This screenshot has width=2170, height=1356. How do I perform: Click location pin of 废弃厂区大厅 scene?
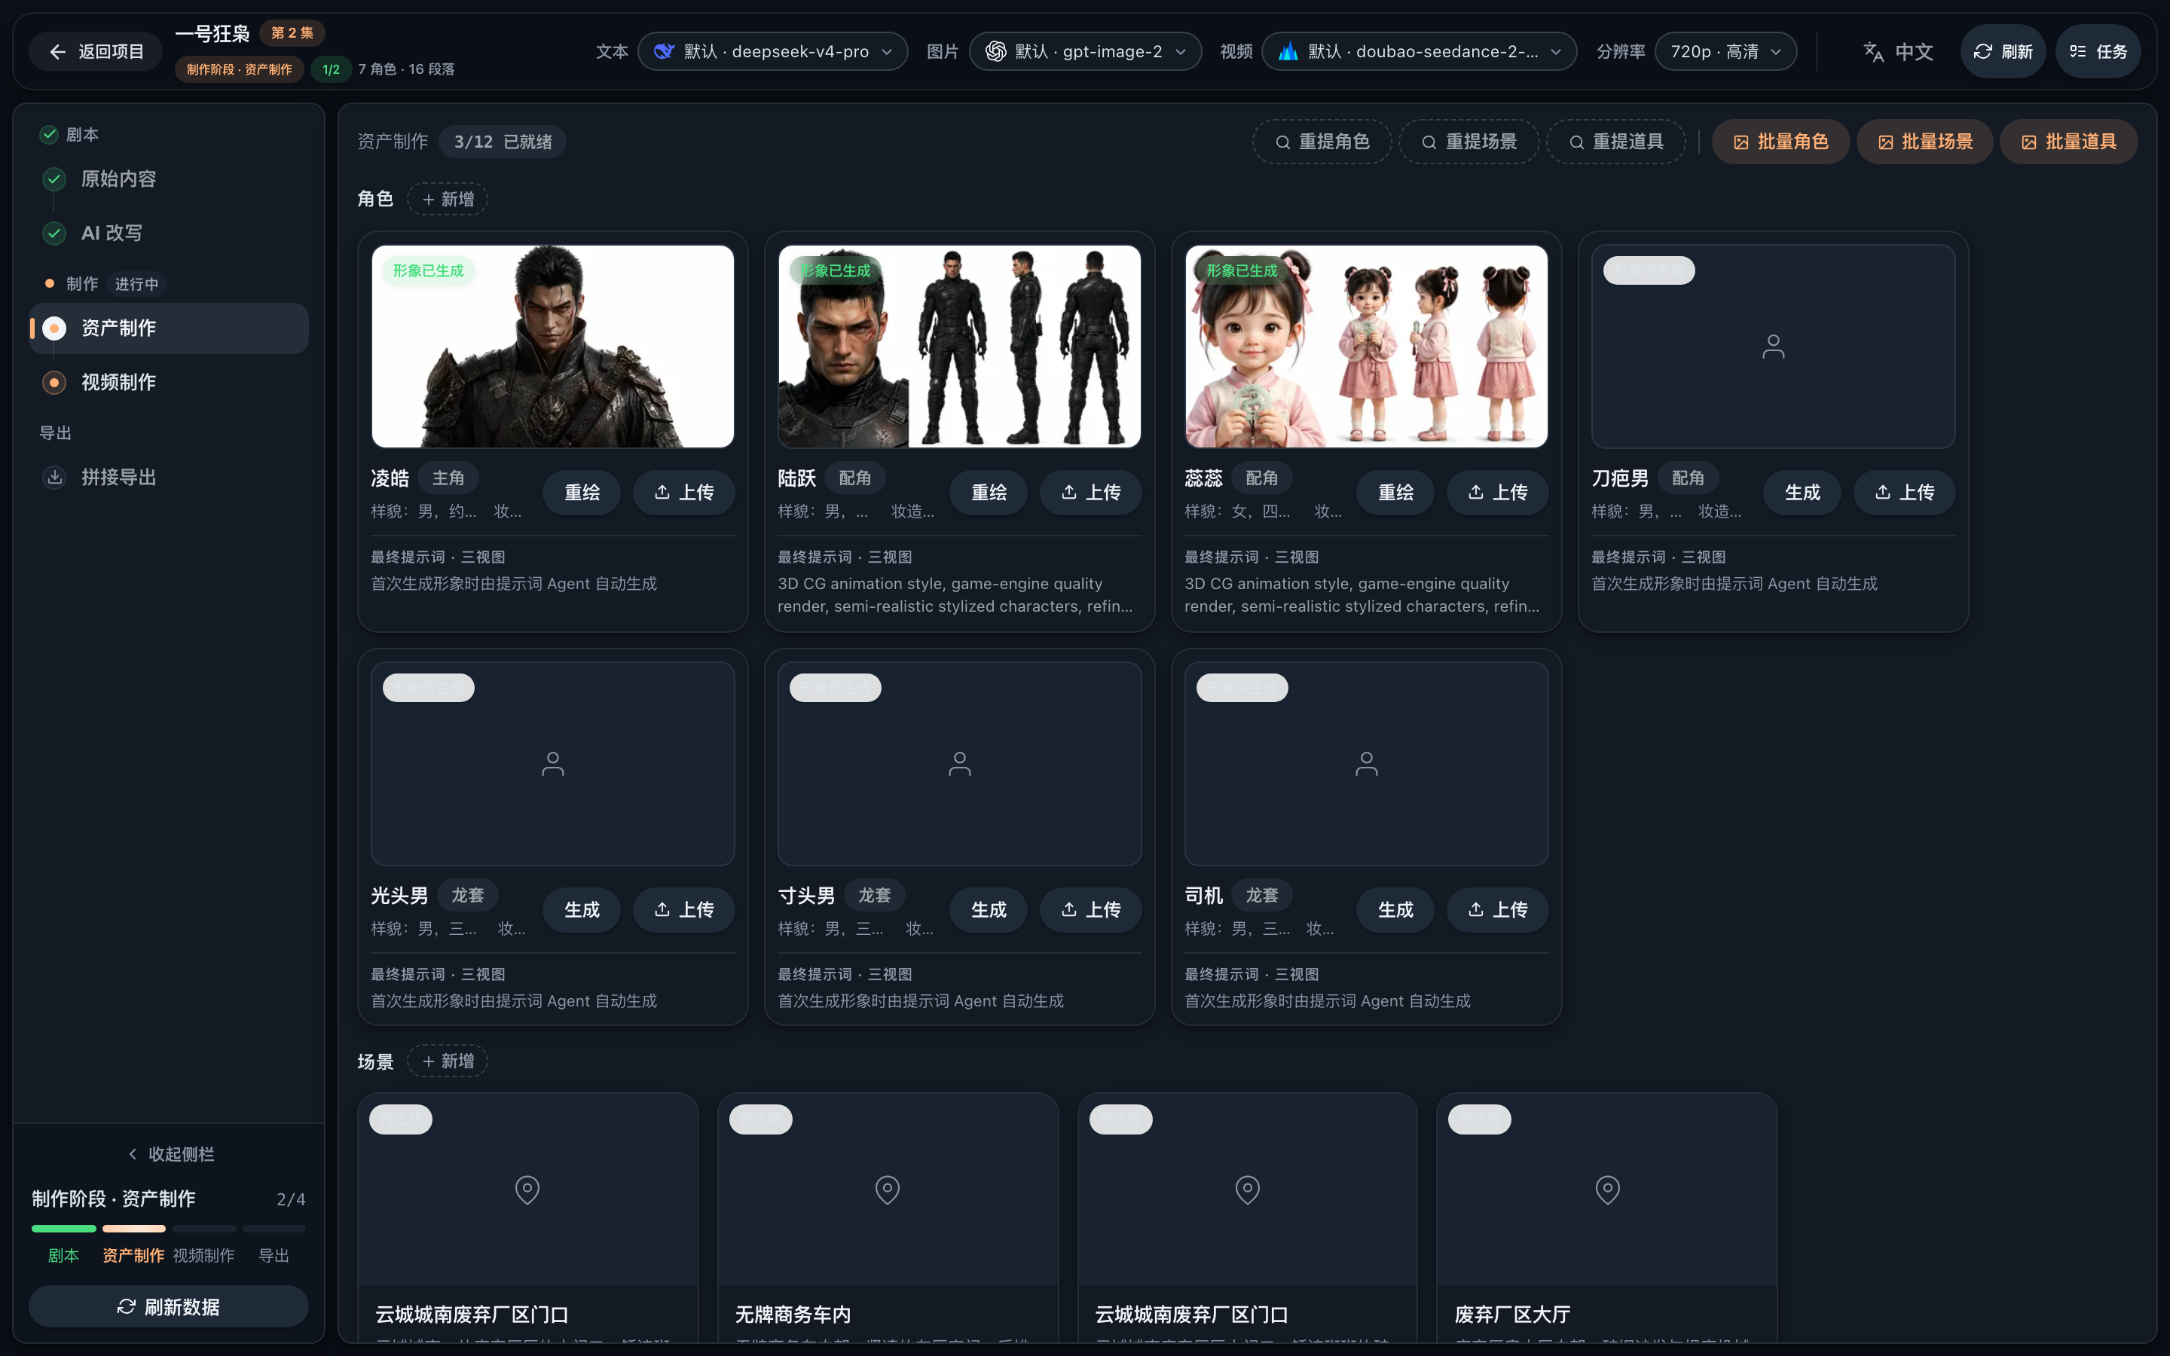point(1607,1190)
